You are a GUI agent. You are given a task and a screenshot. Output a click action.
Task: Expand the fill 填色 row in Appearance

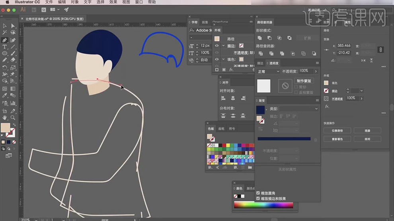[x=223, y=60]
